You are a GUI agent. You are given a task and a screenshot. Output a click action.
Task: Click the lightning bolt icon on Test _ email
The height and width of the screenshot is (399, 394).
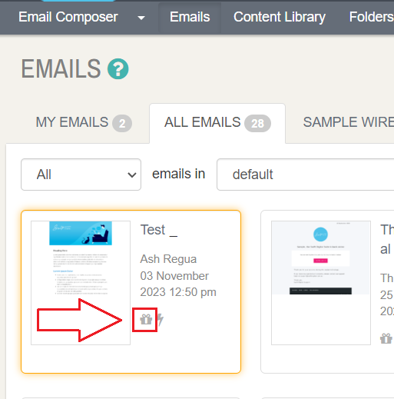tap(161, 320)
